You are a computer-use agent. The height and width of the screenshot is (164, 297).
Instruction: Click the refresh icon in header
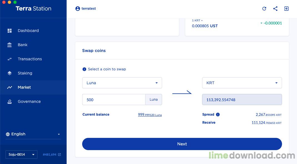click(x=264, y=9)
